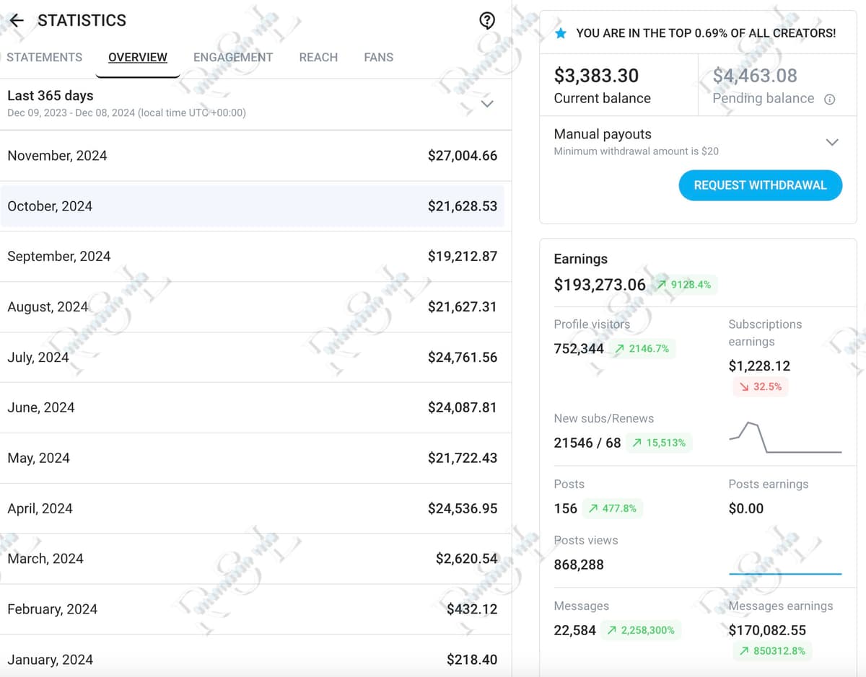Collapse the Last 365 days date range
The width and height of the screenshot is (866, 677).
[x=487, y=104]
